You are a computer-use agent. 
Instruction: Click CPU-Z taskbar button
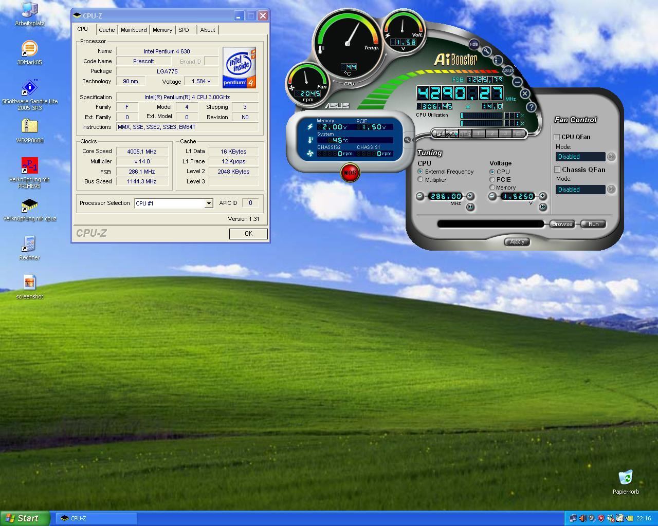(x=96, y=518)
